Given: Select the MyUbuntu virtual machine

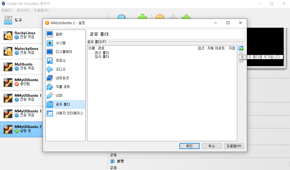Looking at the screenshot, I should (x=21, y=67).
